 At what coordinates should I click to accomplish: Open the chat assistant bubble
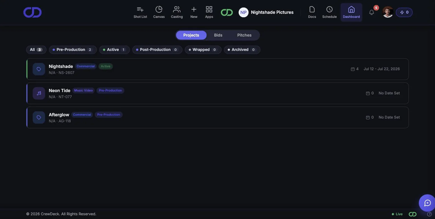427,203
